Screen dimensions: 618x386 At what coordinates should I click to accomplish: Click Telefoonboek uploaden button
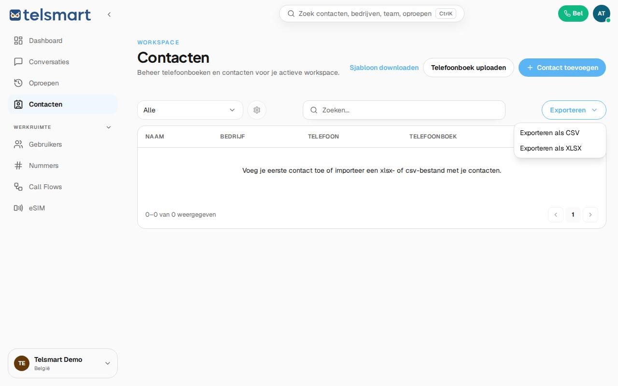pyautogui.click(x=468, y=68)
